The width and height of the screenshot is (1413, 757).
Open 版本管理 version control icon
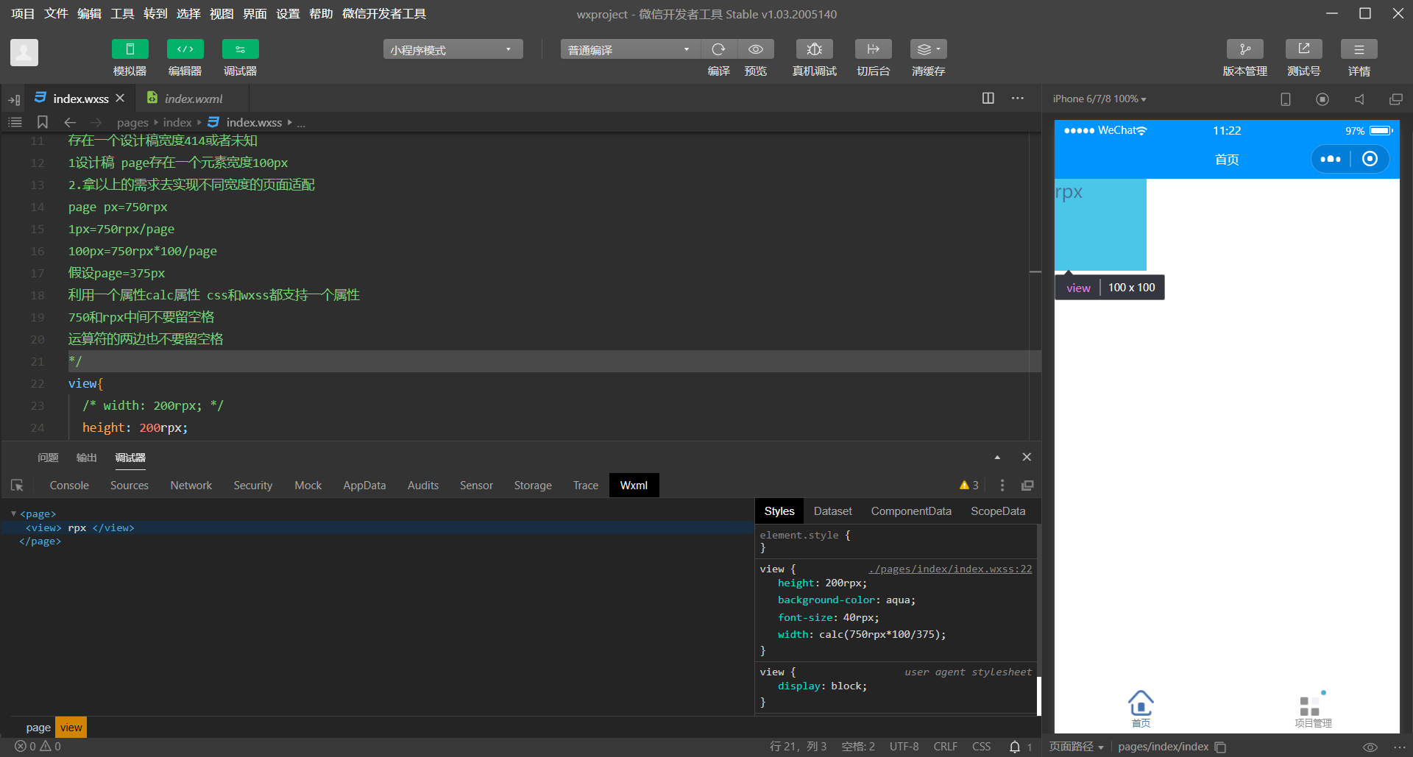coord(1244,49)
